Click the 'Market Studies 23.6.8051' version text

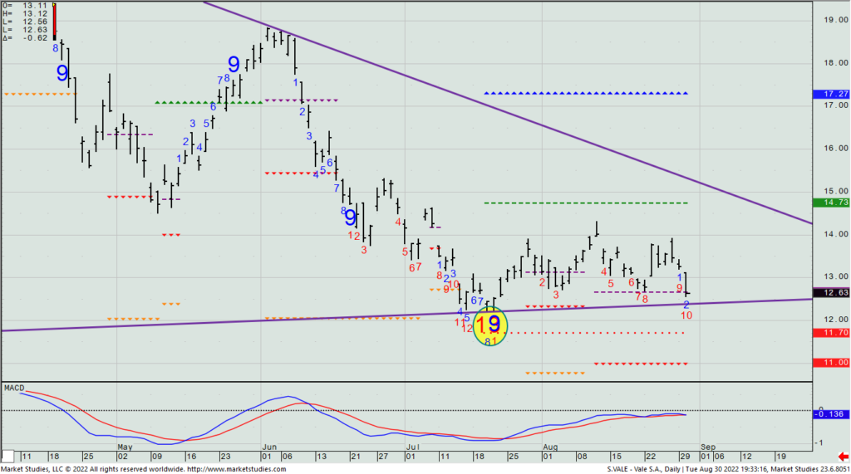[x=810, y=469]
